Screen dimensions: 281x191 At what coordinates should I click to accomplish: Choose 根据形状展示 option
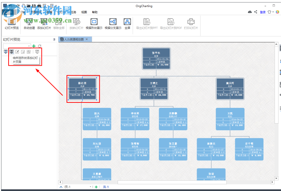pyautogui.click(x=94, y=24)
